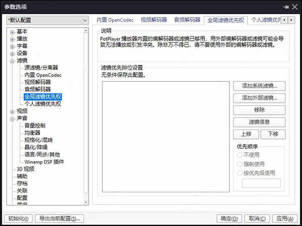The width and height of the screenshot is (302, 226).
Task: Click the 初始化(I) button
Action: (x=18, y=218)
